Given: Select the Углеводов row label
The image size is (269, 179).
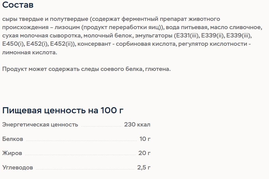Looking at the screenshot, I should (x=17, y=167).
